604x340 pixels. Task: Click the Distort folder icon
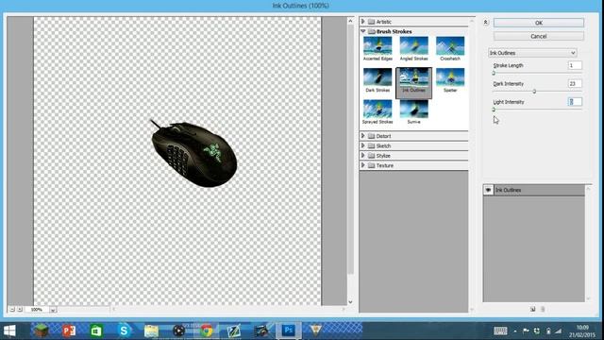click(371, 136)
